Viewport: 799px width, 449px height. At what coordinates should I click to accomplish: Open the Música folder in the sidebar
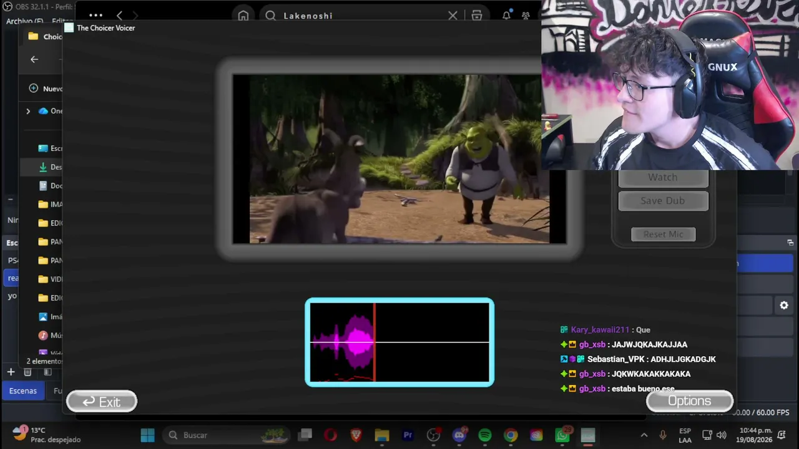click(x=51, y=336)
